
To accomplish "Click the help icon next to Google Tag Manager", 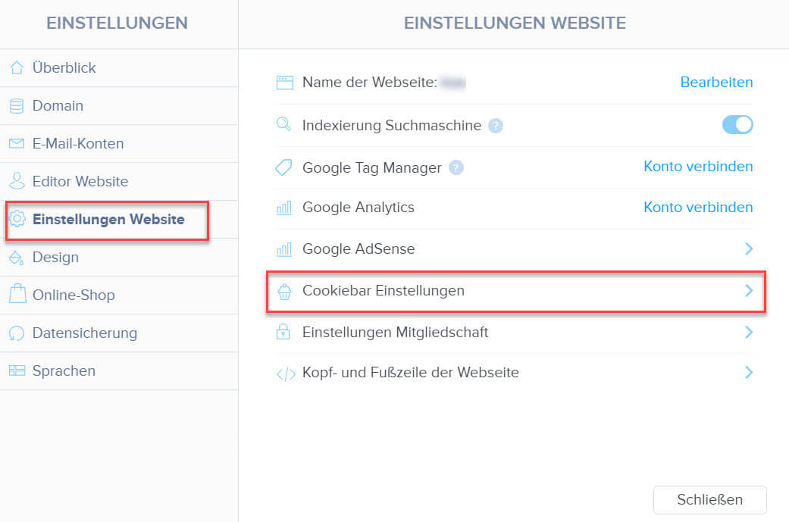I will pyautogui.click(x=456, y=167).
